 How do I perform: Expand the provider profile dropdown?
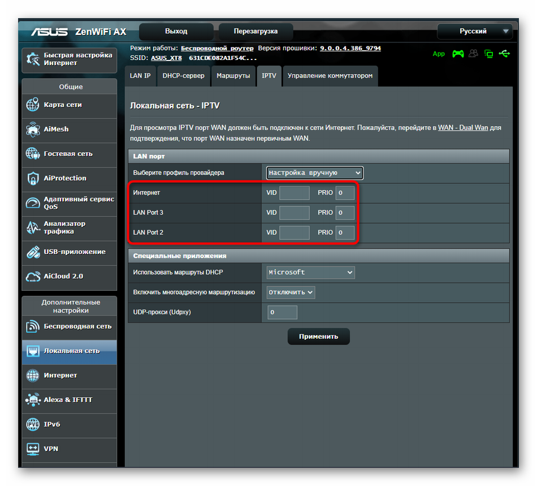pyautogui.click(x=315, y=173)
